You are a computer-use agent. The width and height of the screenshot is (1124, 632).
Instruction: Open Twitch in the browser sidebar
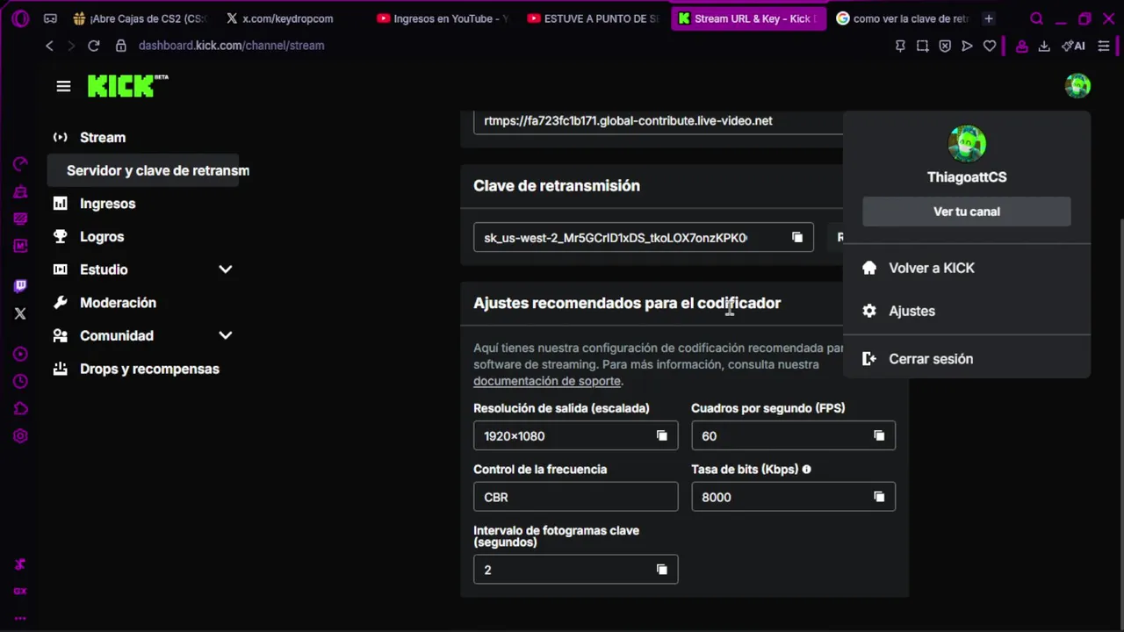click(20, 286)
